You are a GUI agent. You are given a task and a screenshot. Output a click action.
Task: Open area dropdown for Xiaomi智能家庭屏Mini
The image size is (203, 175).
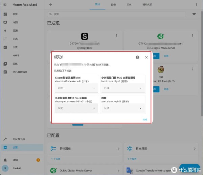[76, 88]
